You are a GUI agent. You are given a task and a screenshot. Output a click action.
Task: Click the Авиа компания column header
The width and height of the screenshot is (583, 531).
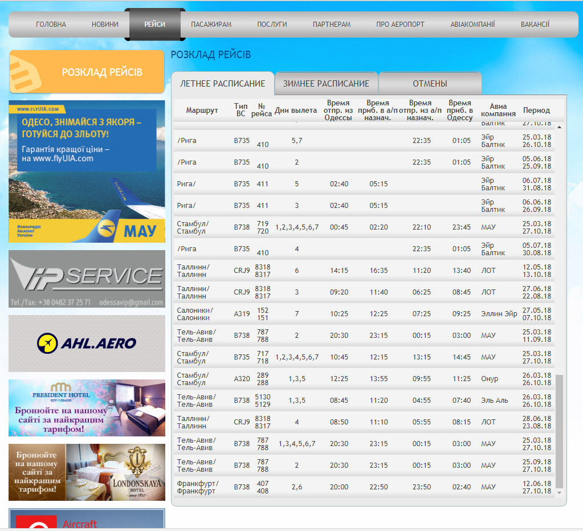pos(498,110)
